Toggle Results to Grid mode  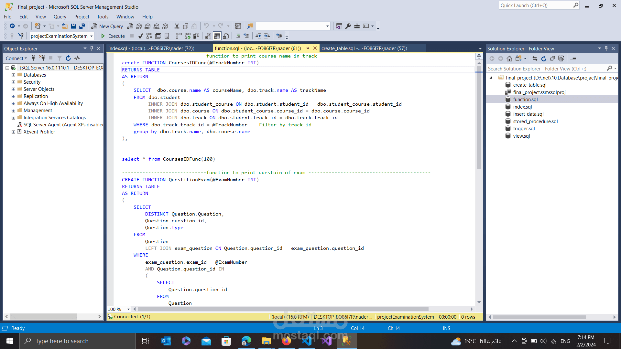pos(217,36)
